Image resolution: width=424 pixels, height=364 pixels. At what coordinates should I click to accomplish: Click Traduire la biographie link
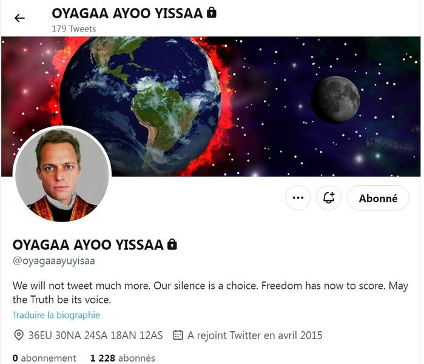click(56, 315)
